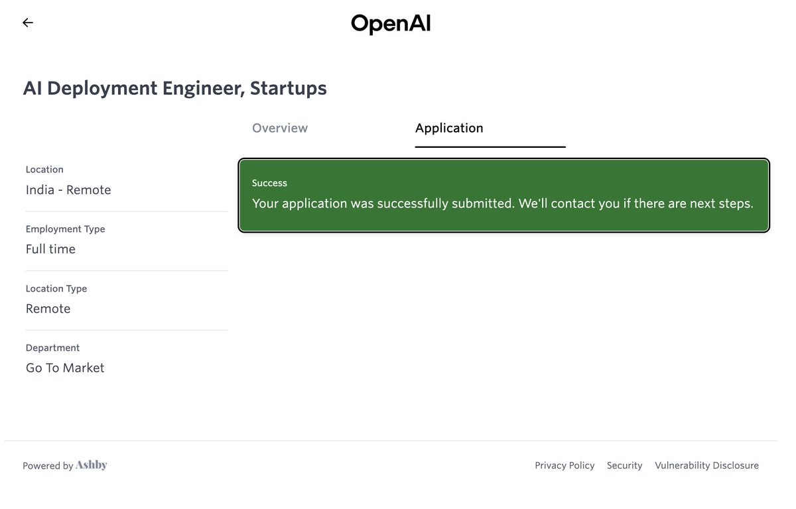Screen dimensions: 796x509
Task: Open the Security link in the footer
Action: pos(625,465)
